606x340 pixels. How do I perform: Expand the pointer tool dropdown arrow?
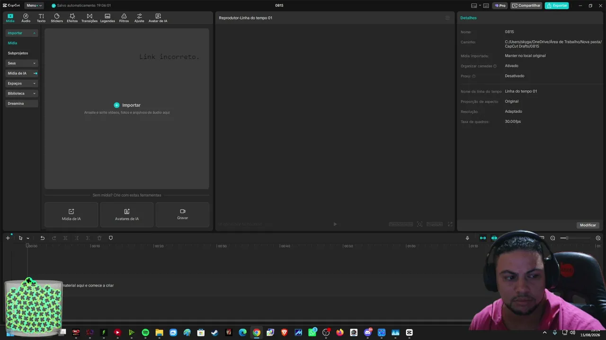[x=28, y=238]
